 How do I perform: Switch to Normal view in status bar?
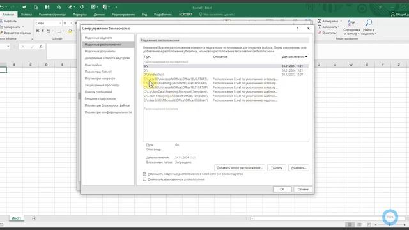350,224
